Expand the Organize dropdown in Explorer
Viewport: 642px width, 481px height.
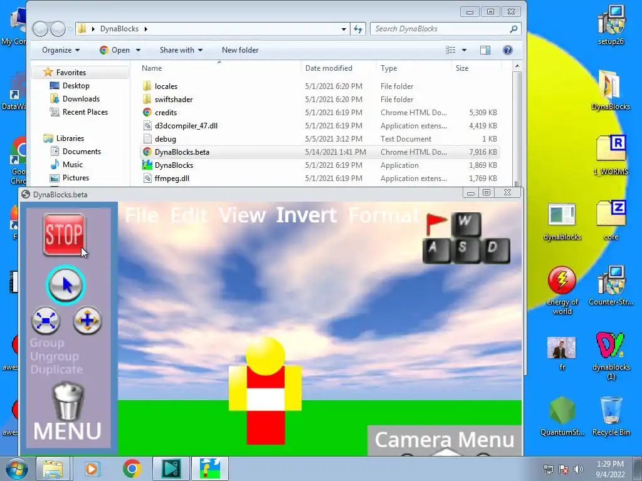point(61,50)
